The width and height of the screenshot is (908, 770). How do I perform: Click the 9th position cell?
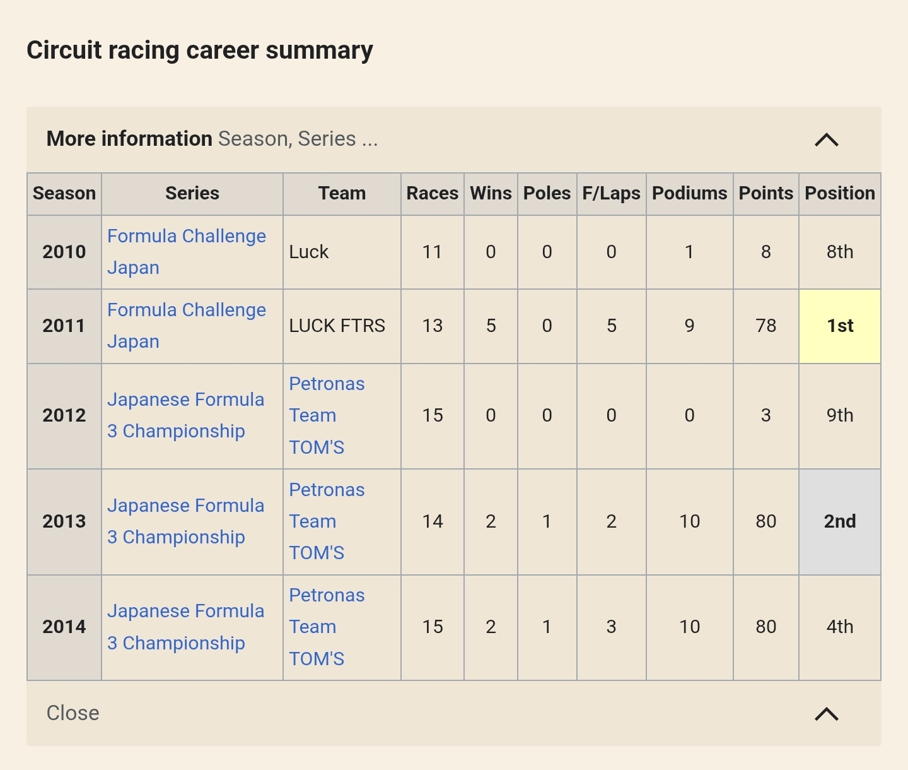(x=840, y=415)
